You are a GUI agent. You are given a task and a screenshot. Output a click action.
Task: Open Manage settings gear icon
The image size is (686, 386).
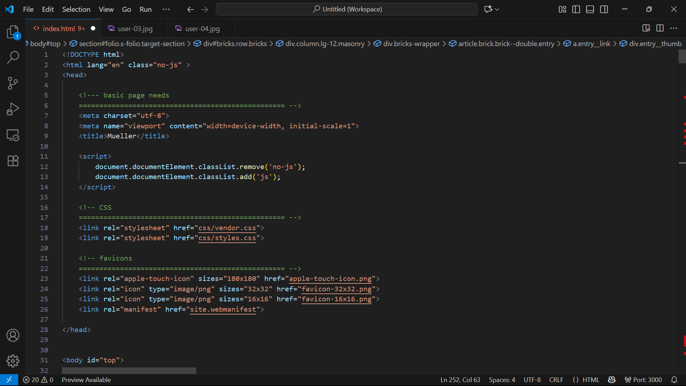[13, 361]
